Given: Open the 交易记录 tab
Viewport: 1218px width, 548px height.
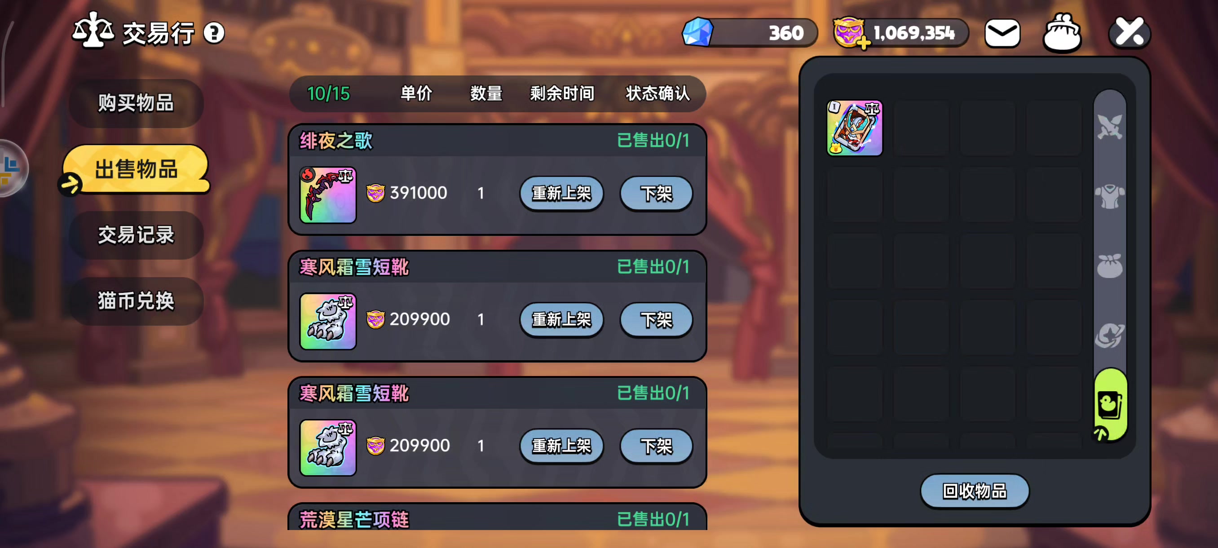Looking at the screenshot, I should (x=136, y=235).
